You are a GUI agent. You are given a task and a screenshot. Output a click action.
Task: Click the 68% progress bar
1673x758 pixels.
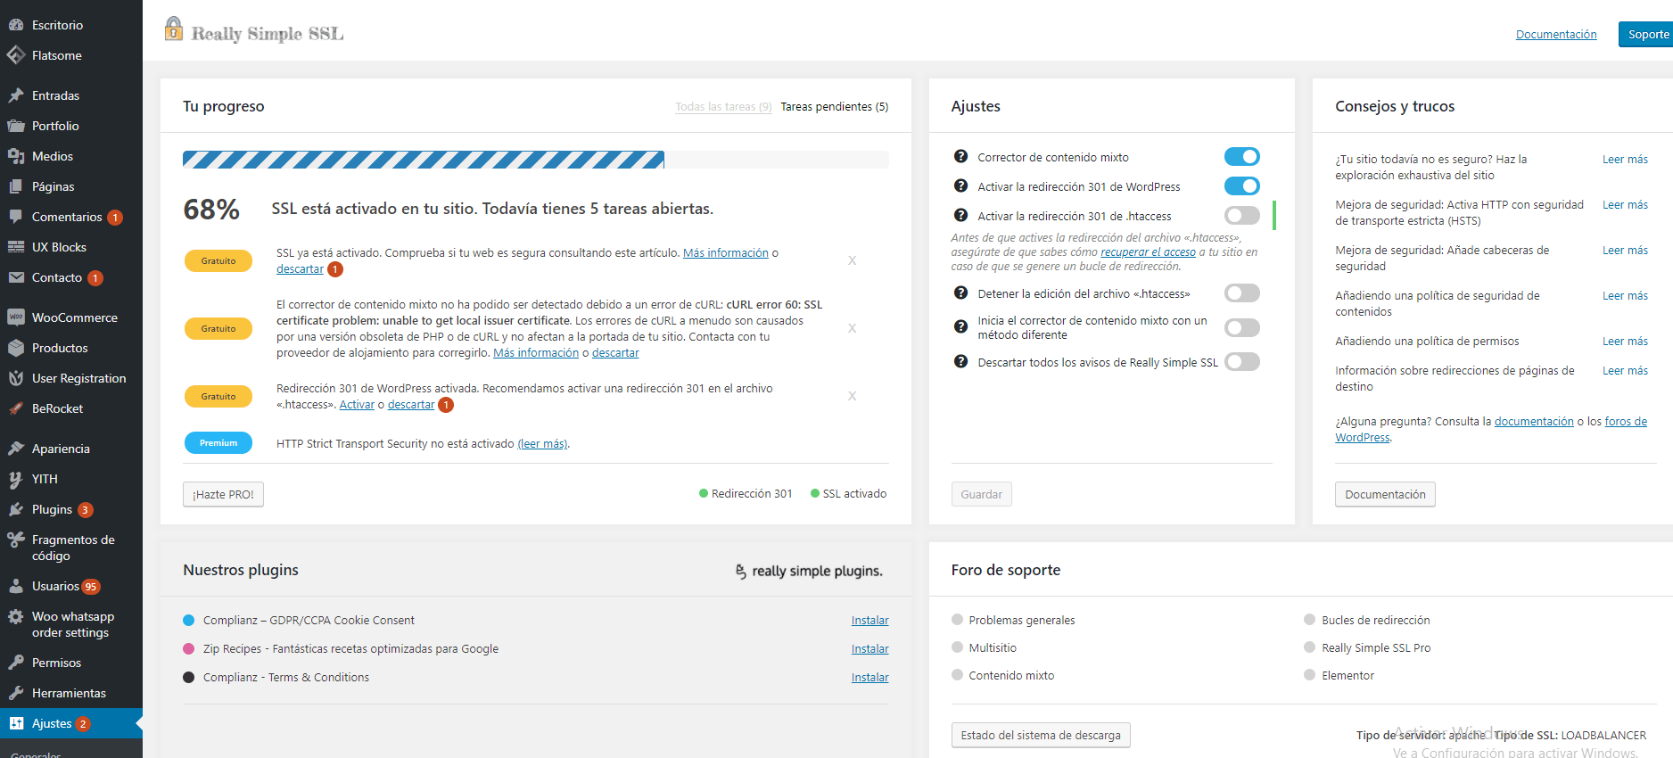click(x=535, y=160)
